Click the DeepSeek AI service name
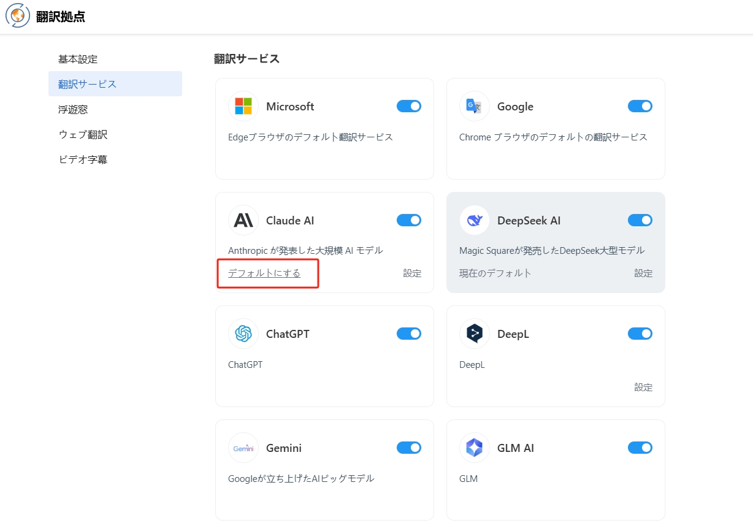The height and width of the screenshot is (531, 753). click(x=529, y=220)
